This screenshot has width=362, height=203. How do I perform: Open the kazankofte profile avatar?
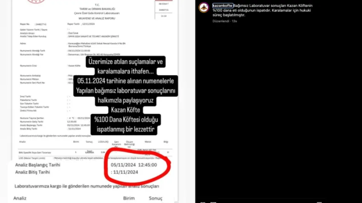(204, 7)
